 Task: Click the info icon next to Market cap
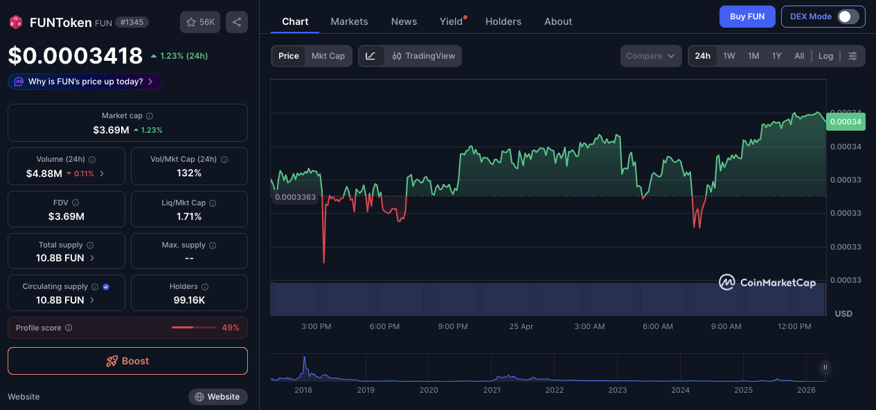coord(149,115)
